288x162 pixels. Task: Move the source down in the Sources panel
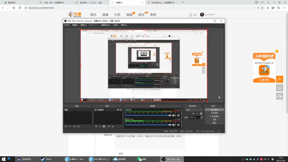click(x=112, y=126)
